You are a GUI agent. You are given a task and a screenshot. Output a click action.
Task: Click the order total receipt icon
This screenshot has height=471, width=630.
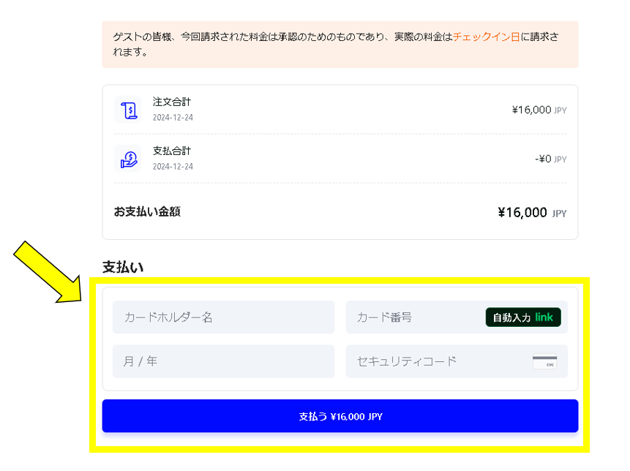129,110
